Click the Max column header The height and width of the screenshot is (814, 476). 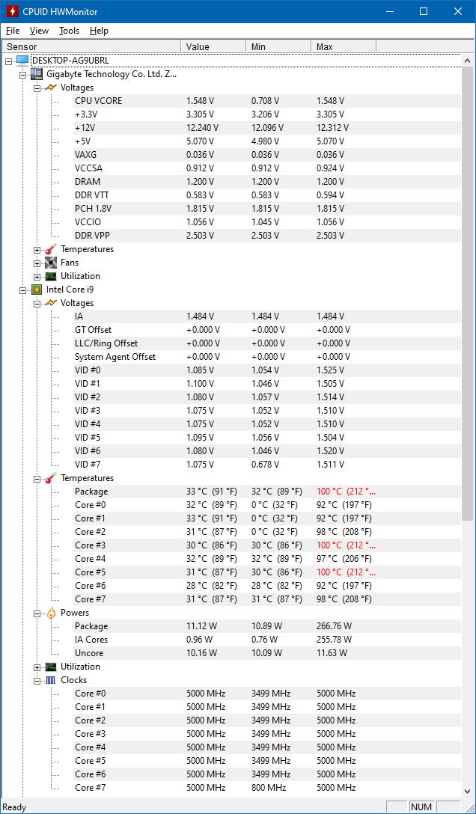[x=343, y=46]
